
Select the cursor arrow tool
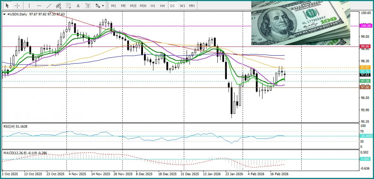7,6
